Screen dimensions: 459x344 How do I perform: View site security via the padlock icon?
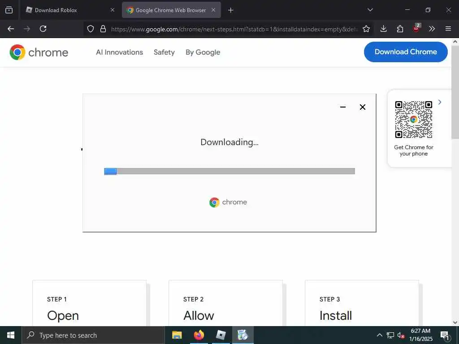(x=103, y=29)
